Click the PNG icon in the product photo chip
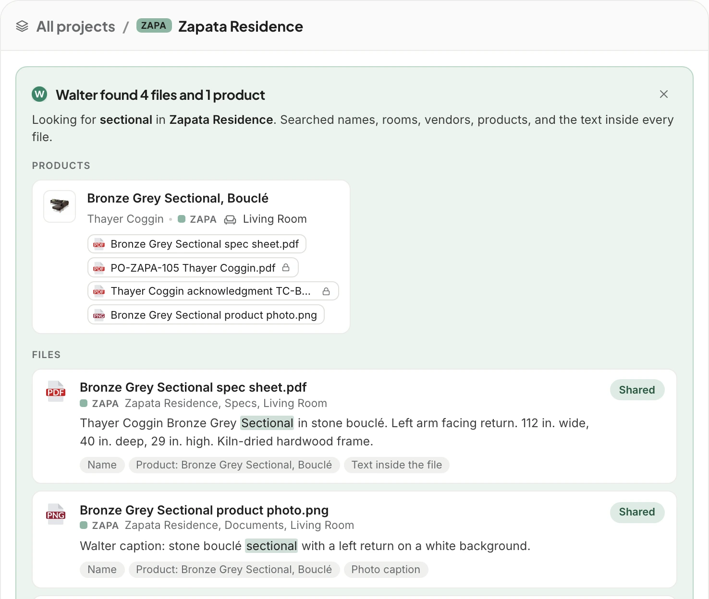Screen dimensions: 709x599 click(99, 315)
